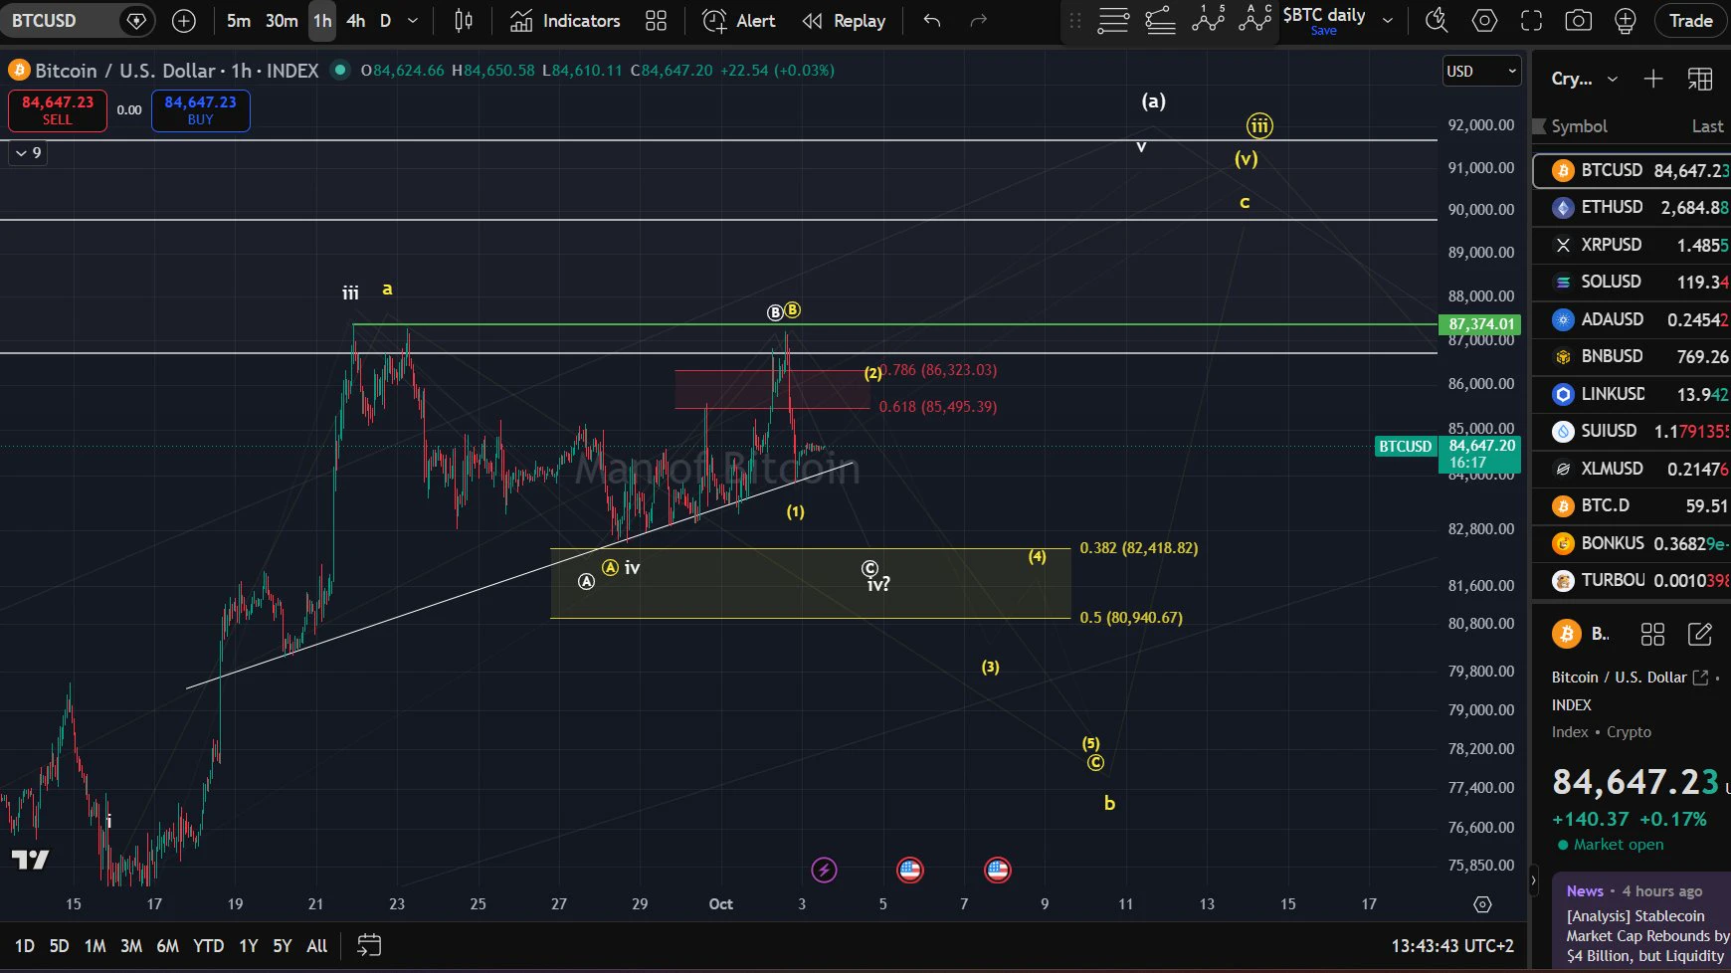Select SOLUSD in the watchlist
The image size is (1731, 973).
click(x=1632, y=282)
